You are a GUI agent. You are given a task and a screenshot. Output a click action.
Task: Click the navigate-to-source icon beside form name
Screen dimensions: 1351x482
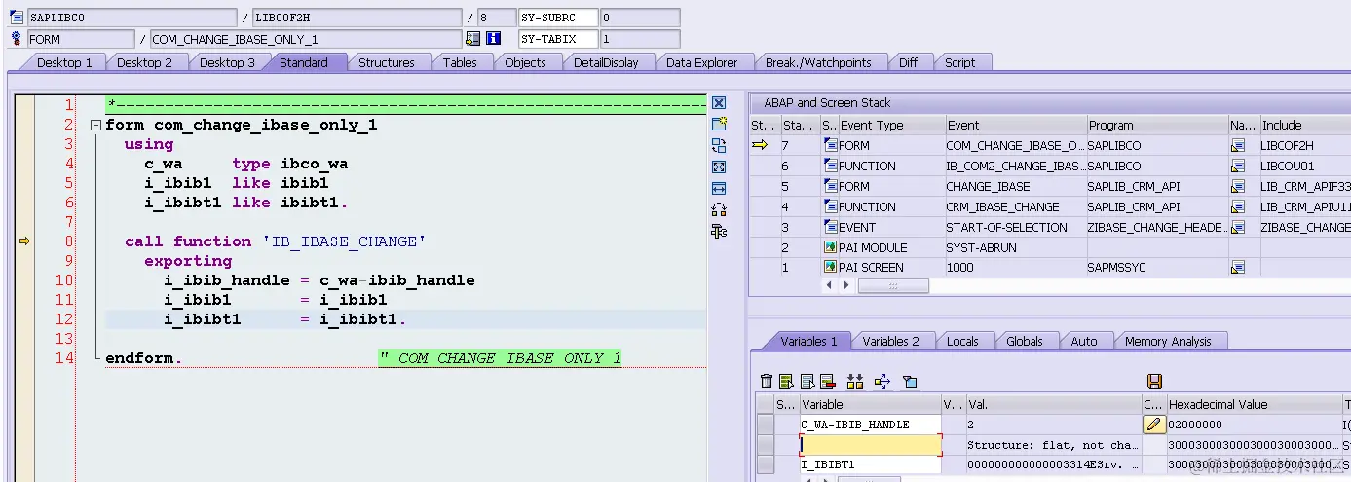tap(472, 39)
